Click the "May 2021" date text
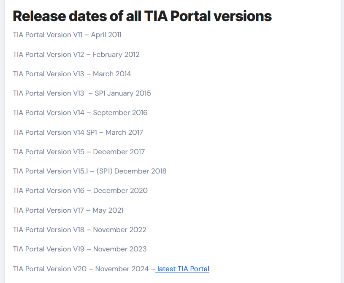 point(108,210)
